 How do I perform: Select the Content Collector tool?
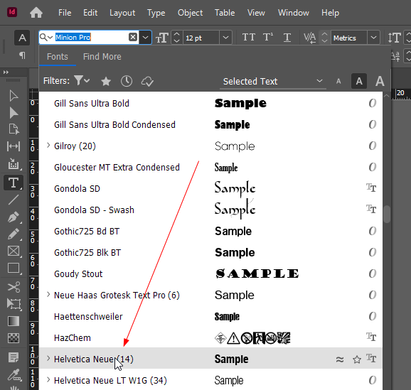click(14, 164)
